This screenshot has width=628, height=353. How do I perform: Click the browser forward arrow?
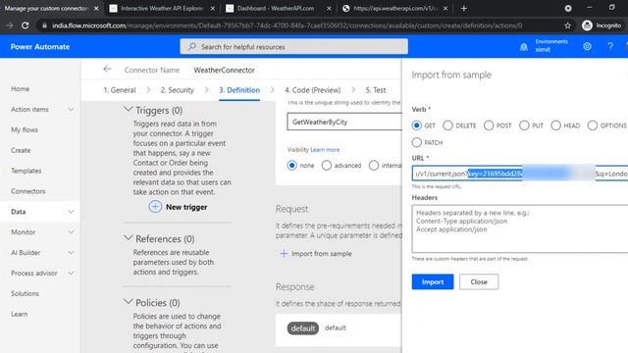point(9,25)
